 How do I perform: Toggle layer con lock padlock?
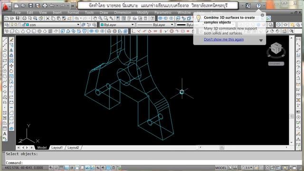pyautogui.click(x=24, y=25)
